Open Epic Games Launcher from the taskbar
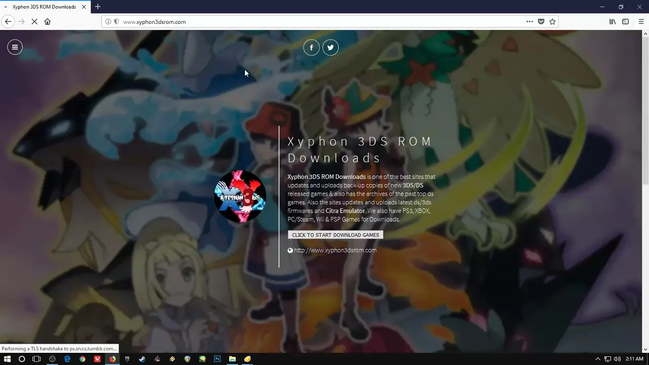 127,359
